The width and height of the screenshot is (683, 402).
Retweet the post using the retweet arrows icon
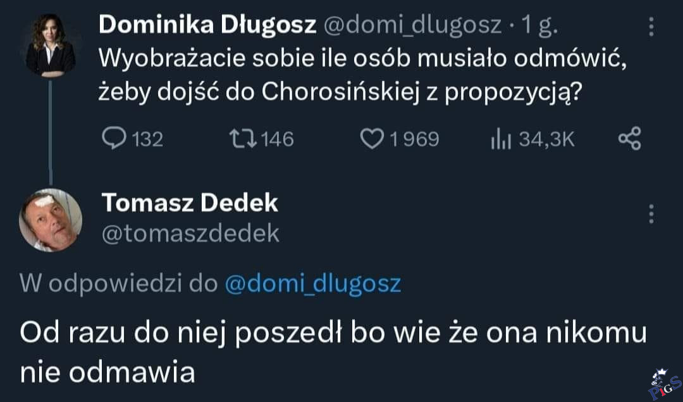click(x=244, y=139)
